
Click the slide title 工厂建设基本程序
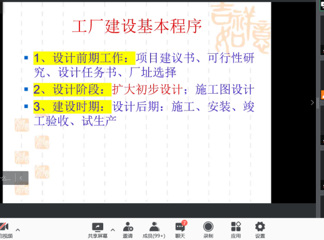click(x=137, y=26)
